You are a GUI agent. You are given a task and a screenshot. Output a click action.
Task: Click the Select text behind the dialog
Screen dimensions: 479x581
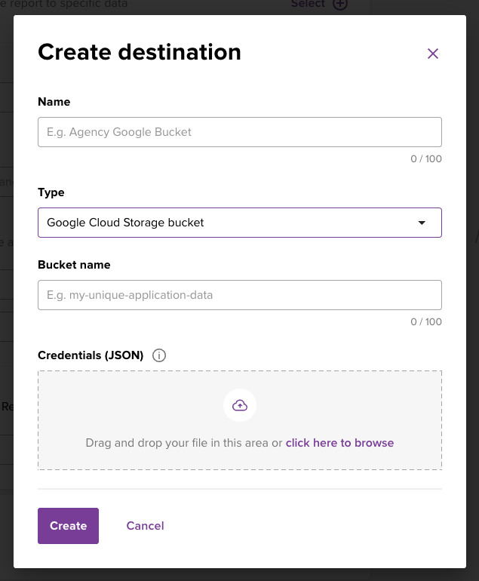[308, 5]
